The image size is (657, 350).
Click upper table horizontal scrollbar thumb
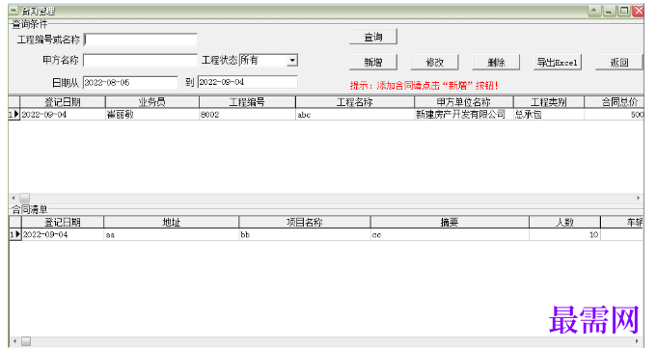(x=25, y=198)
